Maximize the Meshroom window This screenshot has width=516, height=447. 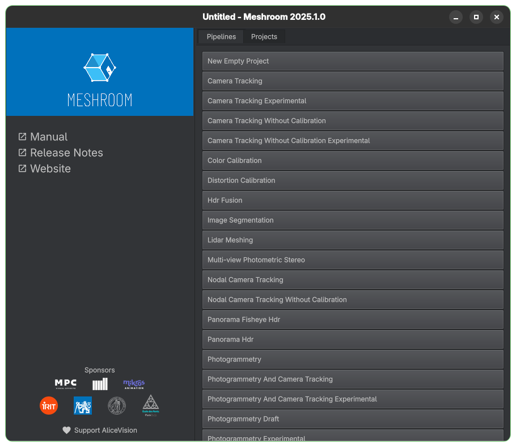click(x=476, y=17)
